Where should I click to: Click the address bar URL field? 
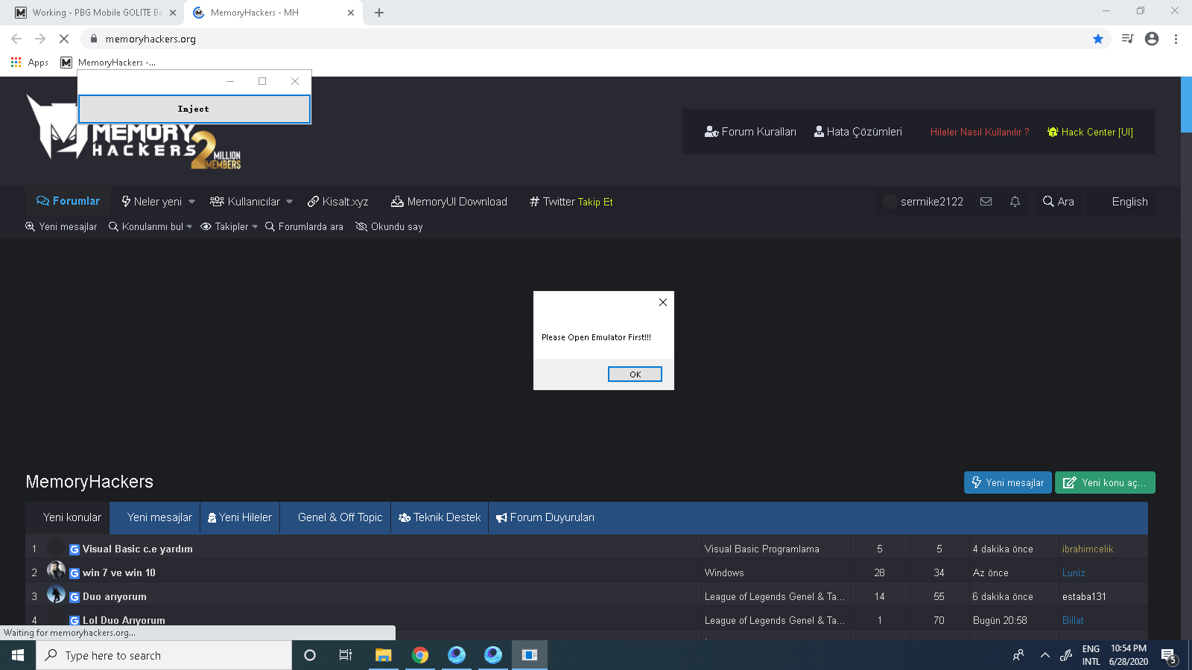click(x=589, y=39)
